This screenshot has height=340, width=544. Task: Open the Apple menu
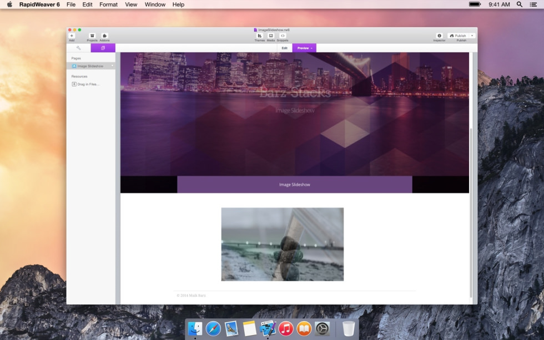click(x=9, y=4)
